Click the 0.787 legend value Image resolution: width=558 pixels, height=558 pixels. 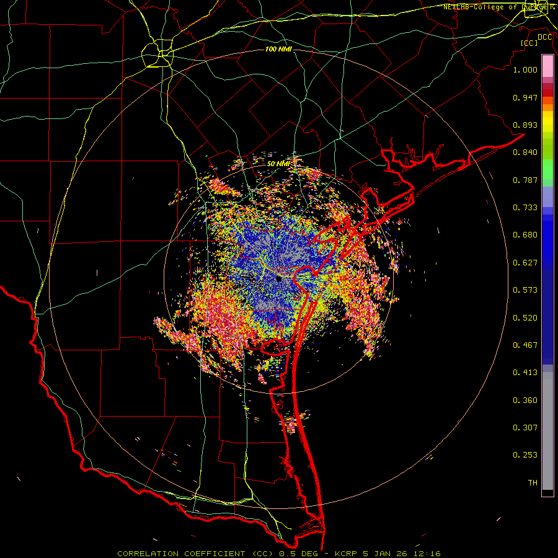pyautogui.click(x=525, y=180)
